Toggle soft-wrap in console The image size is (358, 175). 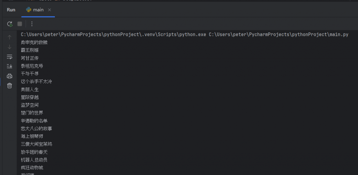(x=9, y=57)
